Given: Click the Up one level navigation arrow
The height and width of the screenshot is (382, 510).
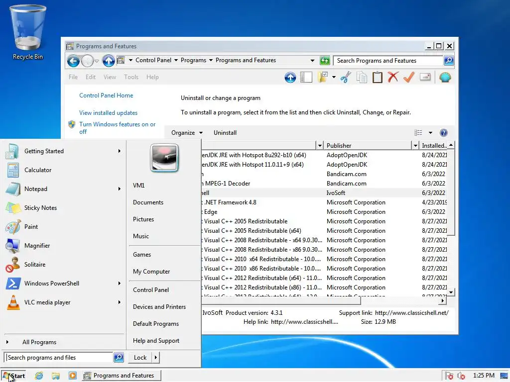Looking at the screenshot, I should click(x=108, y=61).
